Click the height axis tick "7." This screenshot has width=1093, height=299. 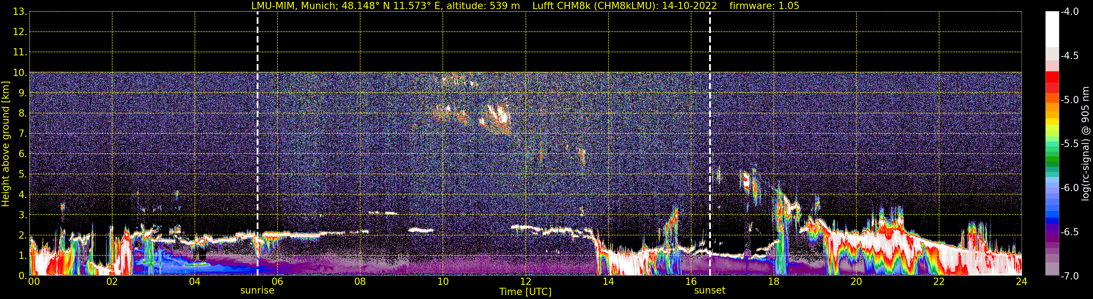pos(23,134)
